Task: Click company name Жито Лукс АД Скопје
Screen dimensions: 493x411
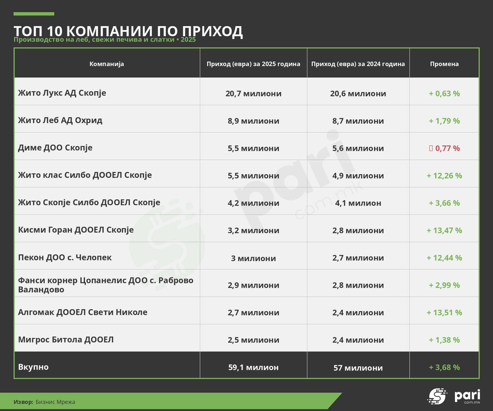Action: (62, 93)
